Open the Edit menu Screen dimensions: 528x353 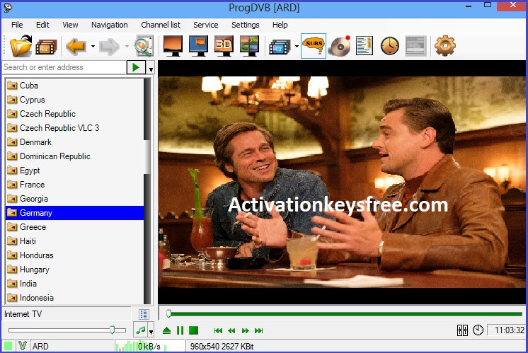42,25
